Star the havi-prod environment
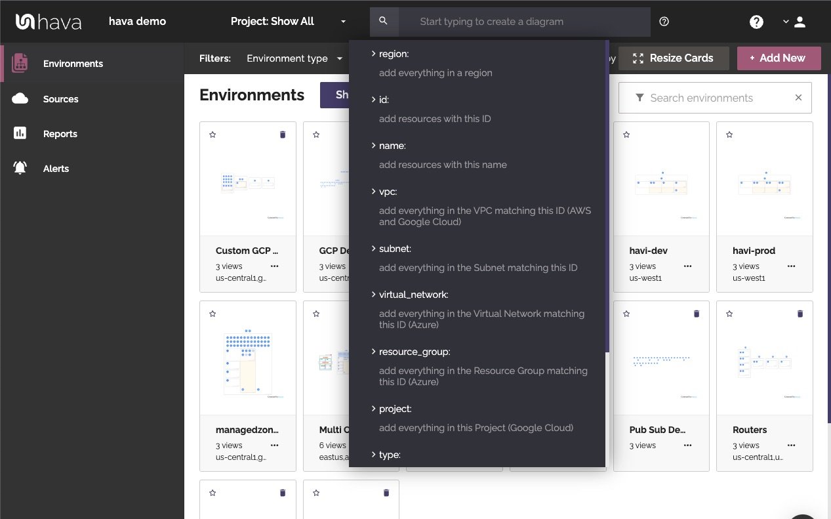Image resolution: width=831 pixels, height=519 pixels. [x=729, y=134]
